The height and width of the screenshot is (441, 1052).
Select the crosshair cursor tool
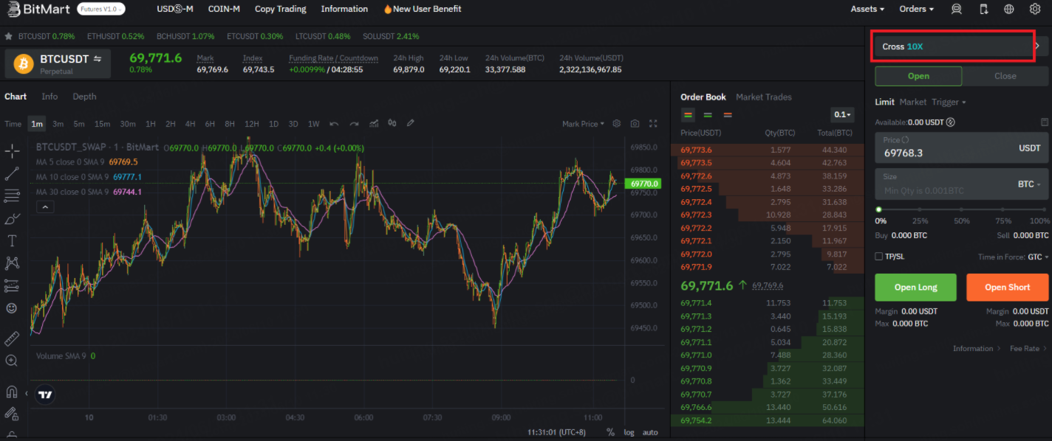coord(11,151)
